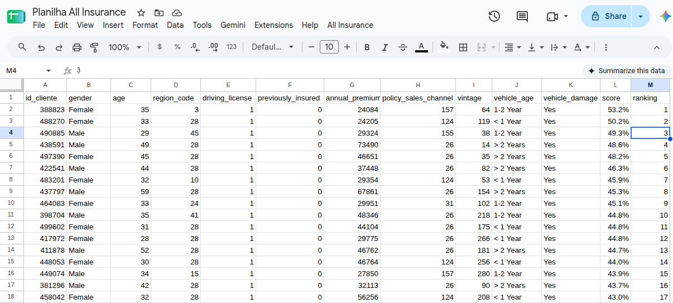Open the All Insurance menu
The image size is (673, 303).
click(x=350, y=25)
